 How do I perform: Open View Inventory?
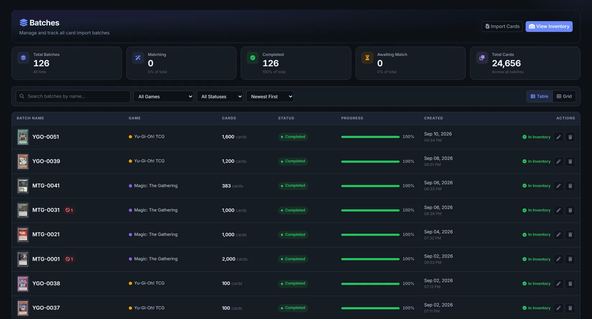[549, 27]
